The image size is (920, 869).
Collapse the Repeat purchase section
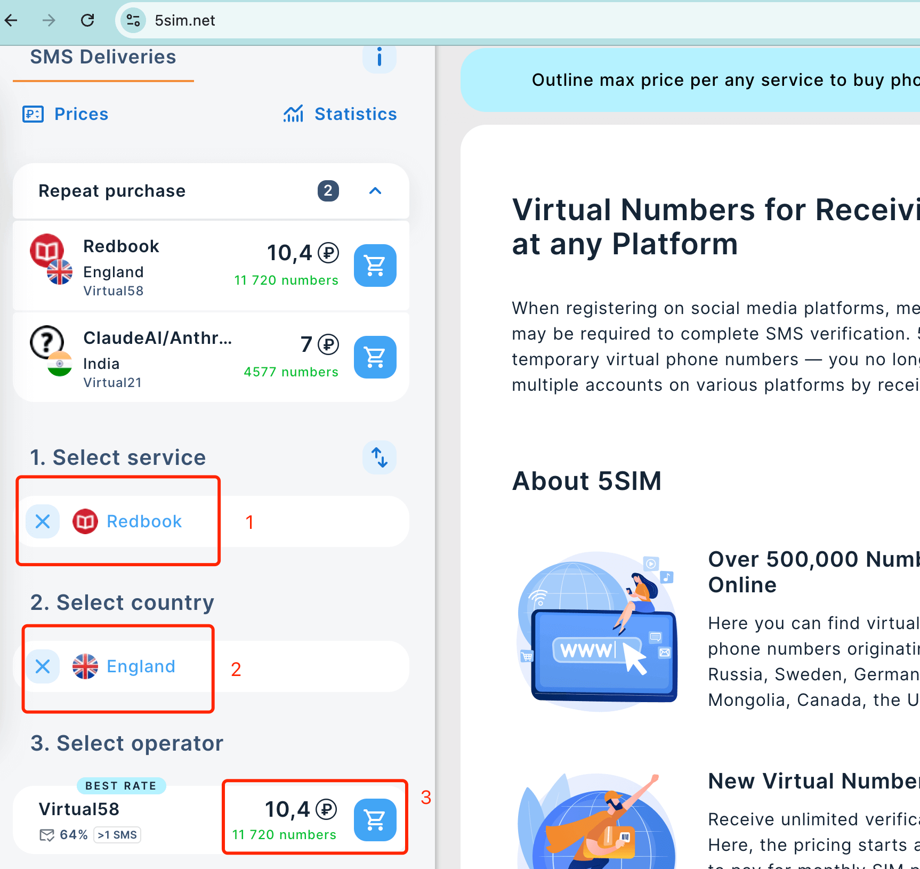pyautogui.click(x=375, y=191)
